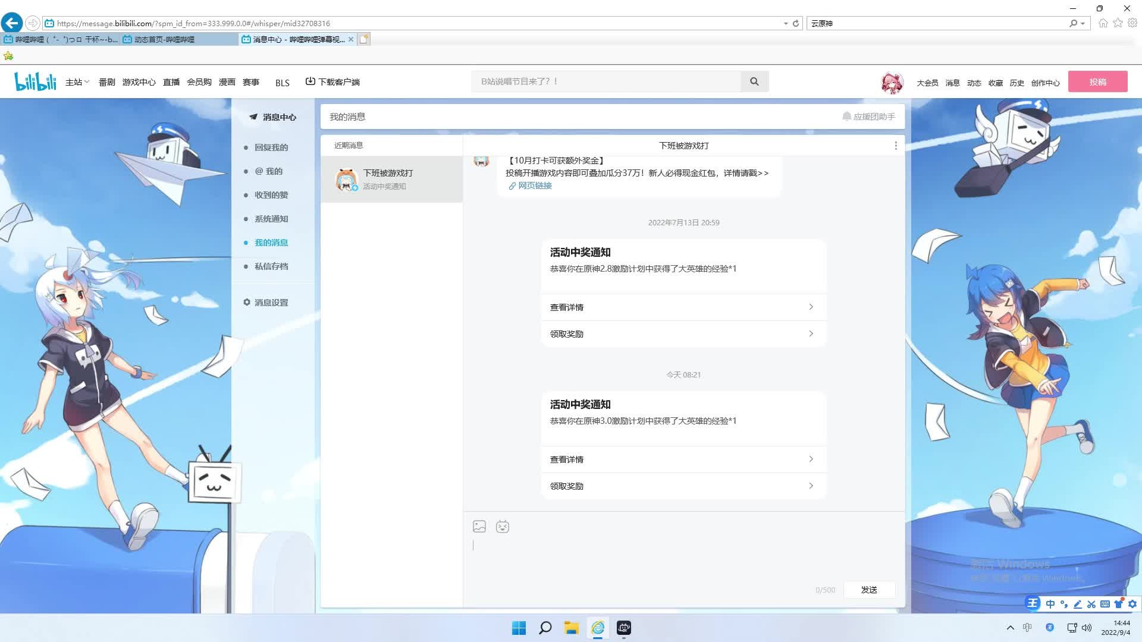
Task: Refresh the page via reload icon
Action: click(x=796, y=23)
